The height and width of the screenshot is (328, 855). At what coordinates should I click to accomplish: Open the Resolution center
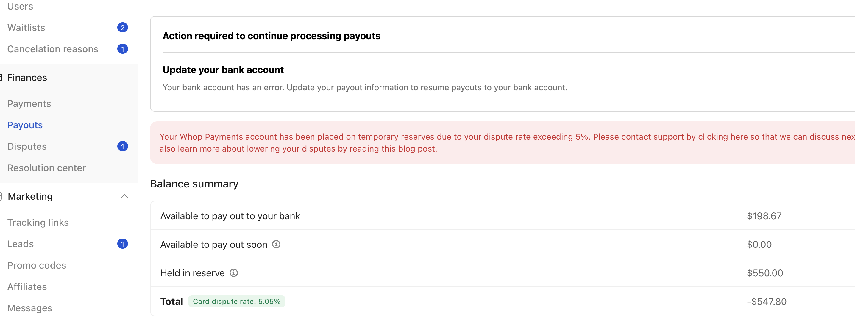pos(46,168)
